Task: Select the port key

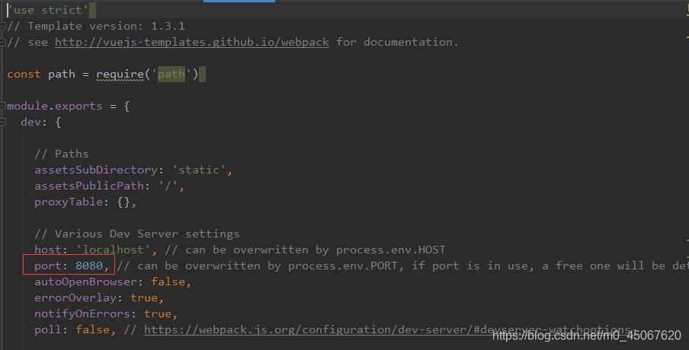Action: 48,266
